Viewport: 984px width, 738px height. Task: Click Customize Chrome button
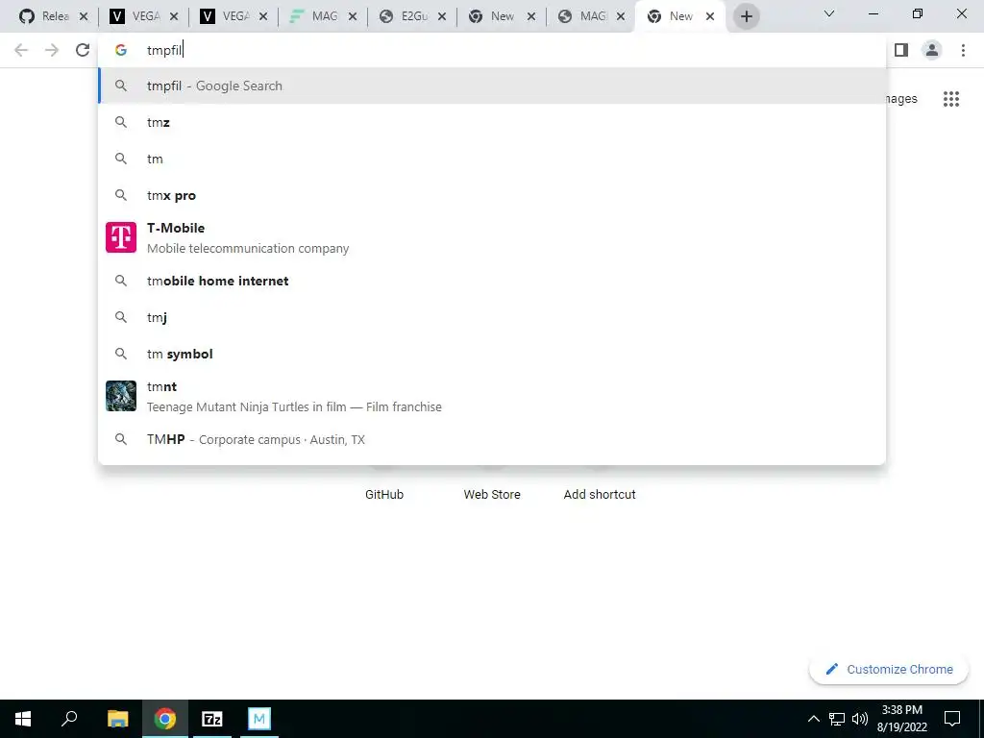pyautogui.click(x=889, y=669)
